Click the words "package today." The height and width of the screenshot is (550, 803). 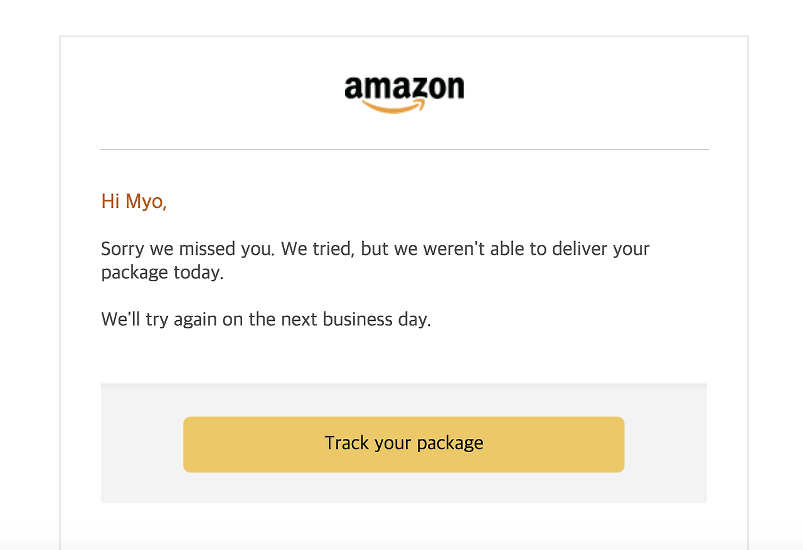(x=162, y=272)
